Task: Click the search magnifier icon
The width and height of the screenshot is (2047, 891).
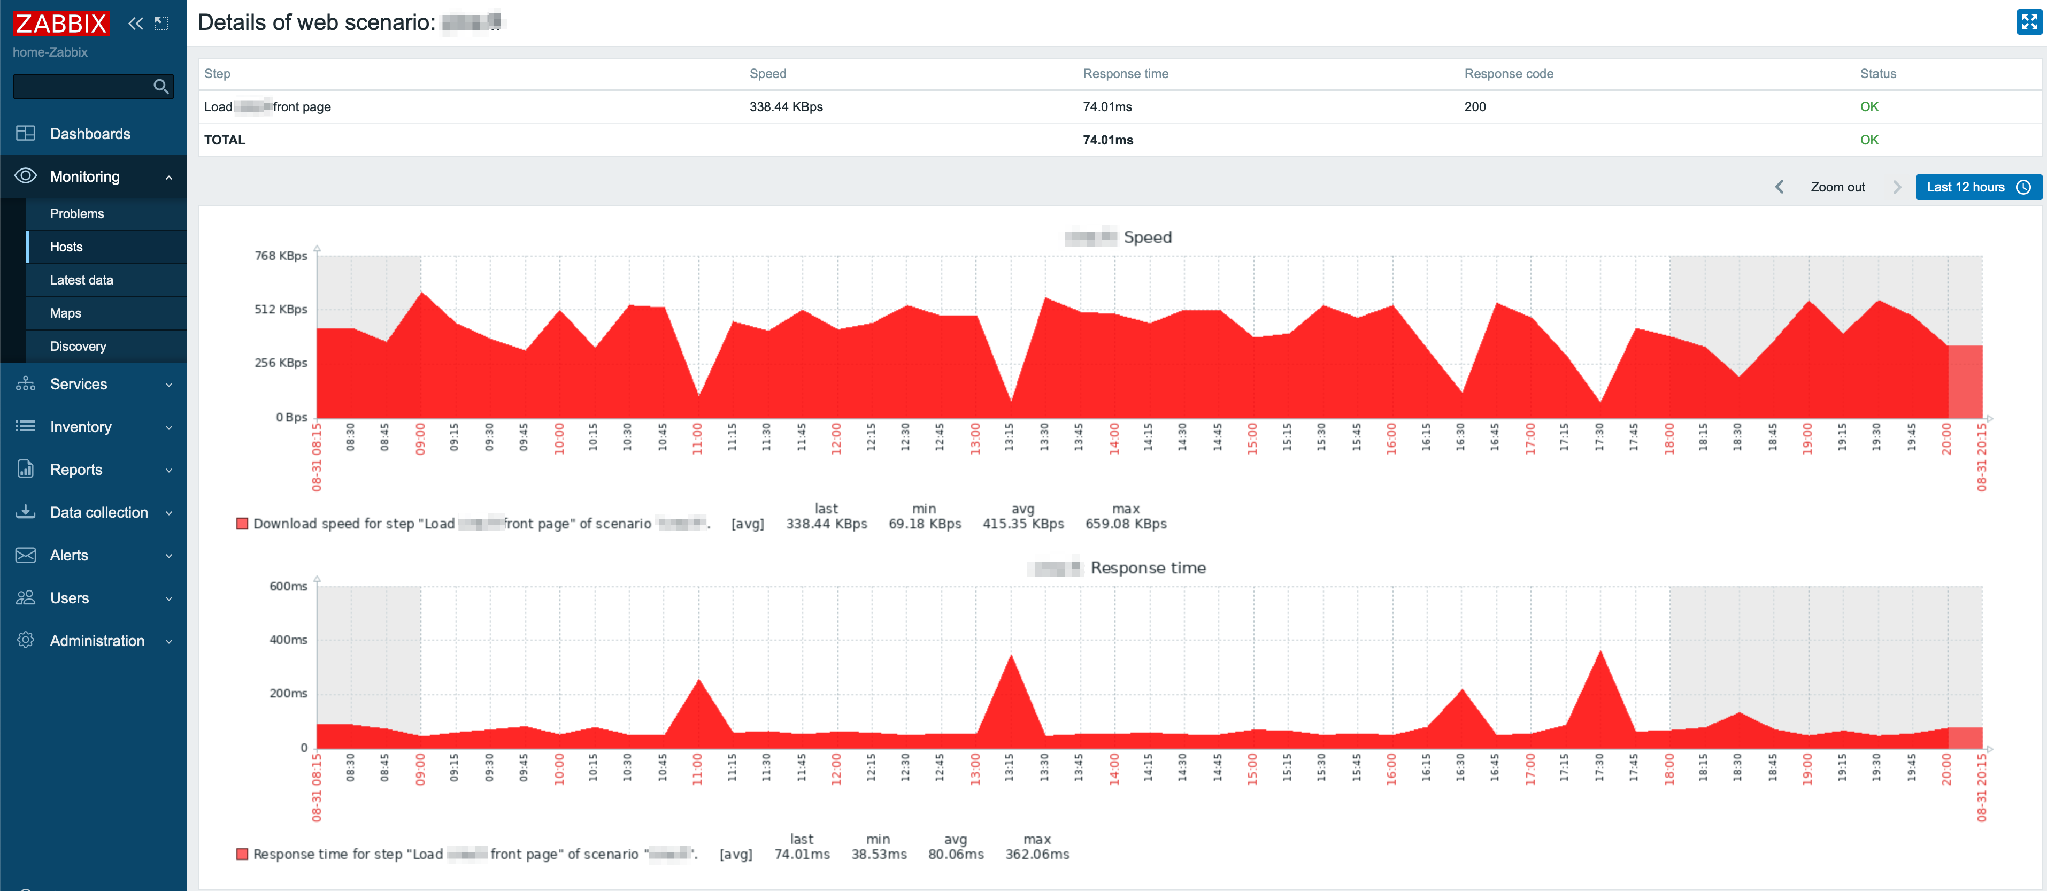Action: [x=160, y=86]
